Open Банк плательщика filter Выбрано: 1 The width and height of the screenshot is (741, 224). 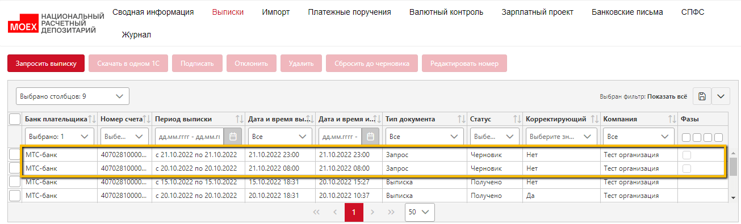60,137
